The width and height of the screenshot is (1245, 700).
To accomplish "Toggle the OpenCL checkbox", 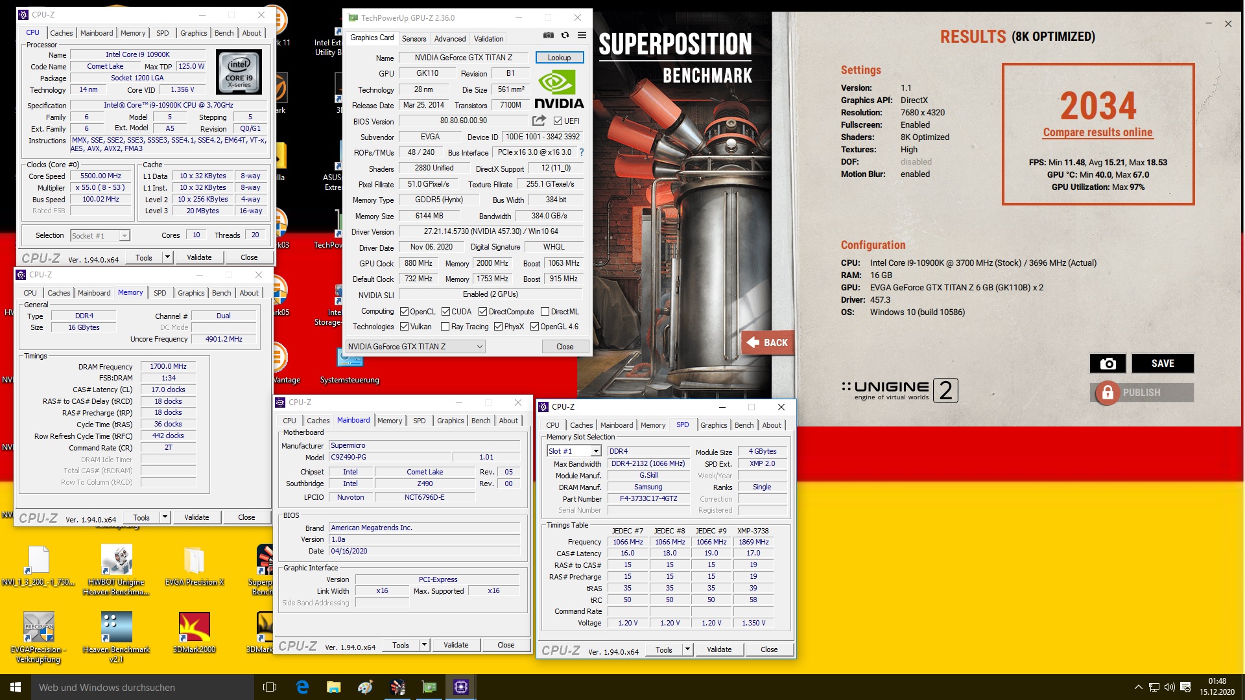I will (404, 312).
